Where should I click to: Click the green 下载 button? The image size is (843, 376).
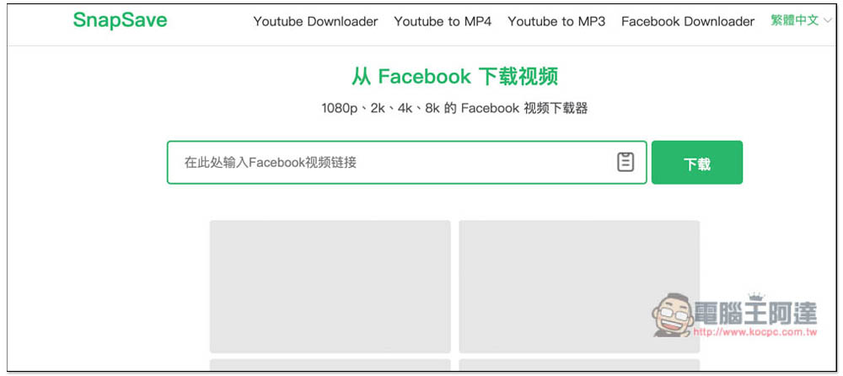pos(697,163)
